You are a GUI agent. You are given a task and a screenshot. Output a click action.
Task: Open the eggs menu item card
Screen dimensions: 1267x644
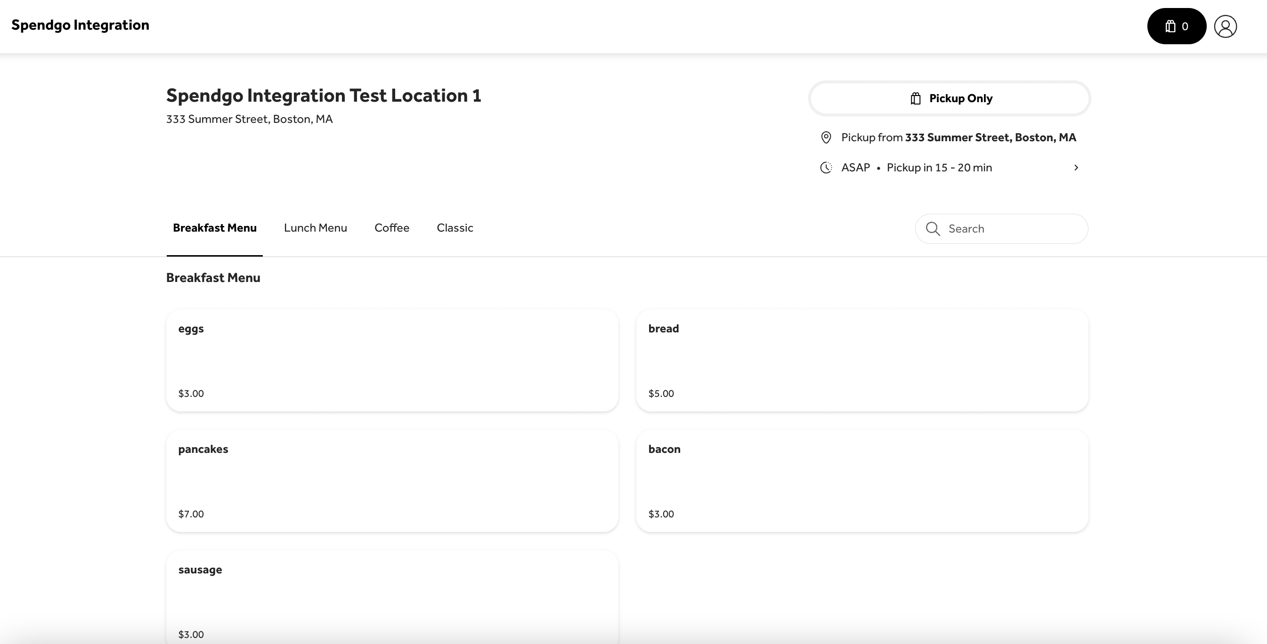(391, 360)
